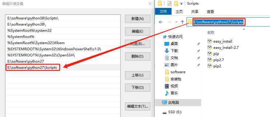Screen dimensions: 270x117
Task: Select the 此电脑 label in navigation pane
Action: click(x=174, y=103)
